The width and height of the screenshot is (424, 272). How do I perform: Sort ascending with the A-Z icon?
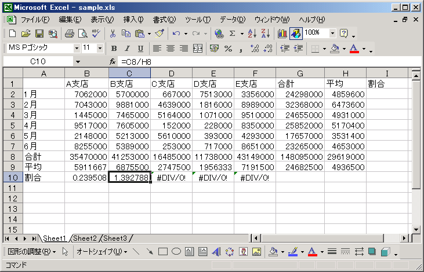click(252, 34)
